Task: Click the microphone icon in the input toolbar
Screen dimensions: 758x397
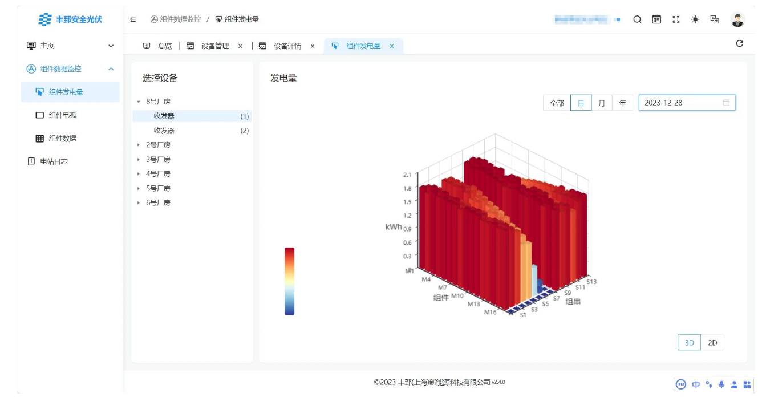Action: 721,384
